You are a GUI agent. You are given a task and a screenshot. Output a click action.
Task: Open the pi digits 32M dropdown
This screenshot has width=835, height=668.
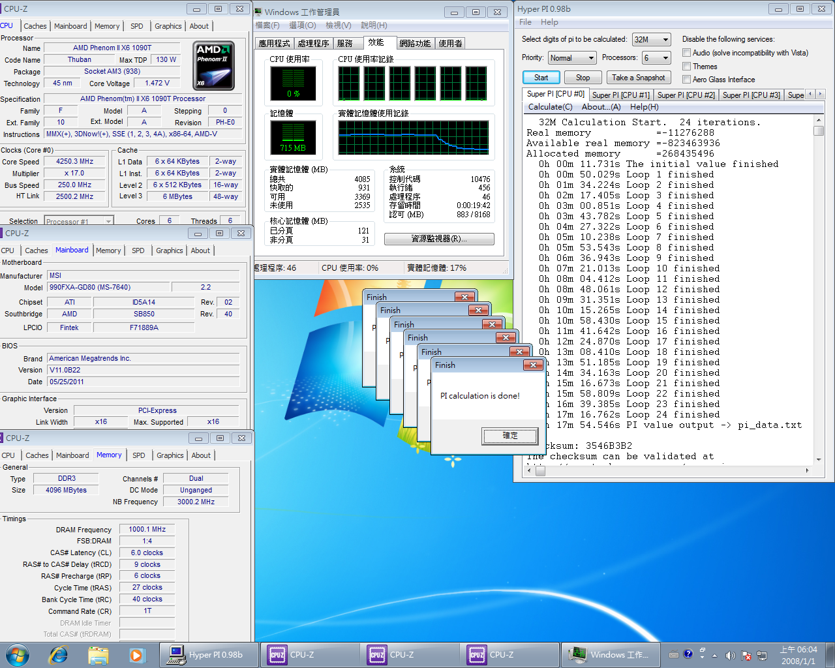click(x=651, y=40)
